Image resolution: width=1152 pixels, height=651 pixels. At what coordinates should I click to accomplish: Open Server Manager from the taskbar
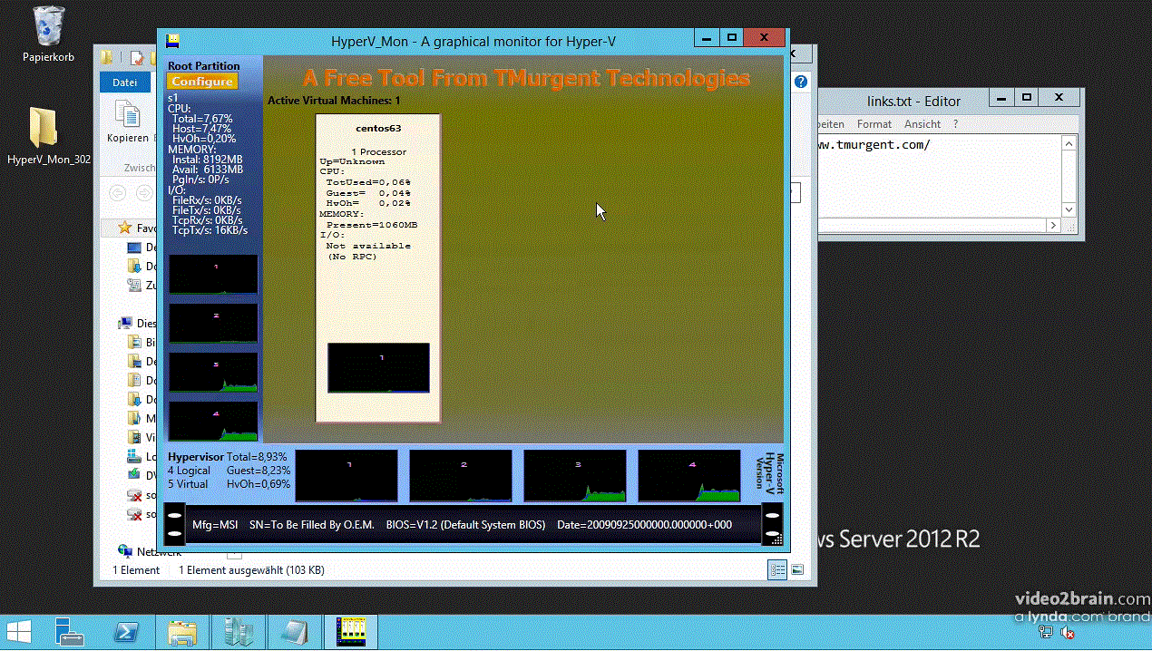coord(69,632)
